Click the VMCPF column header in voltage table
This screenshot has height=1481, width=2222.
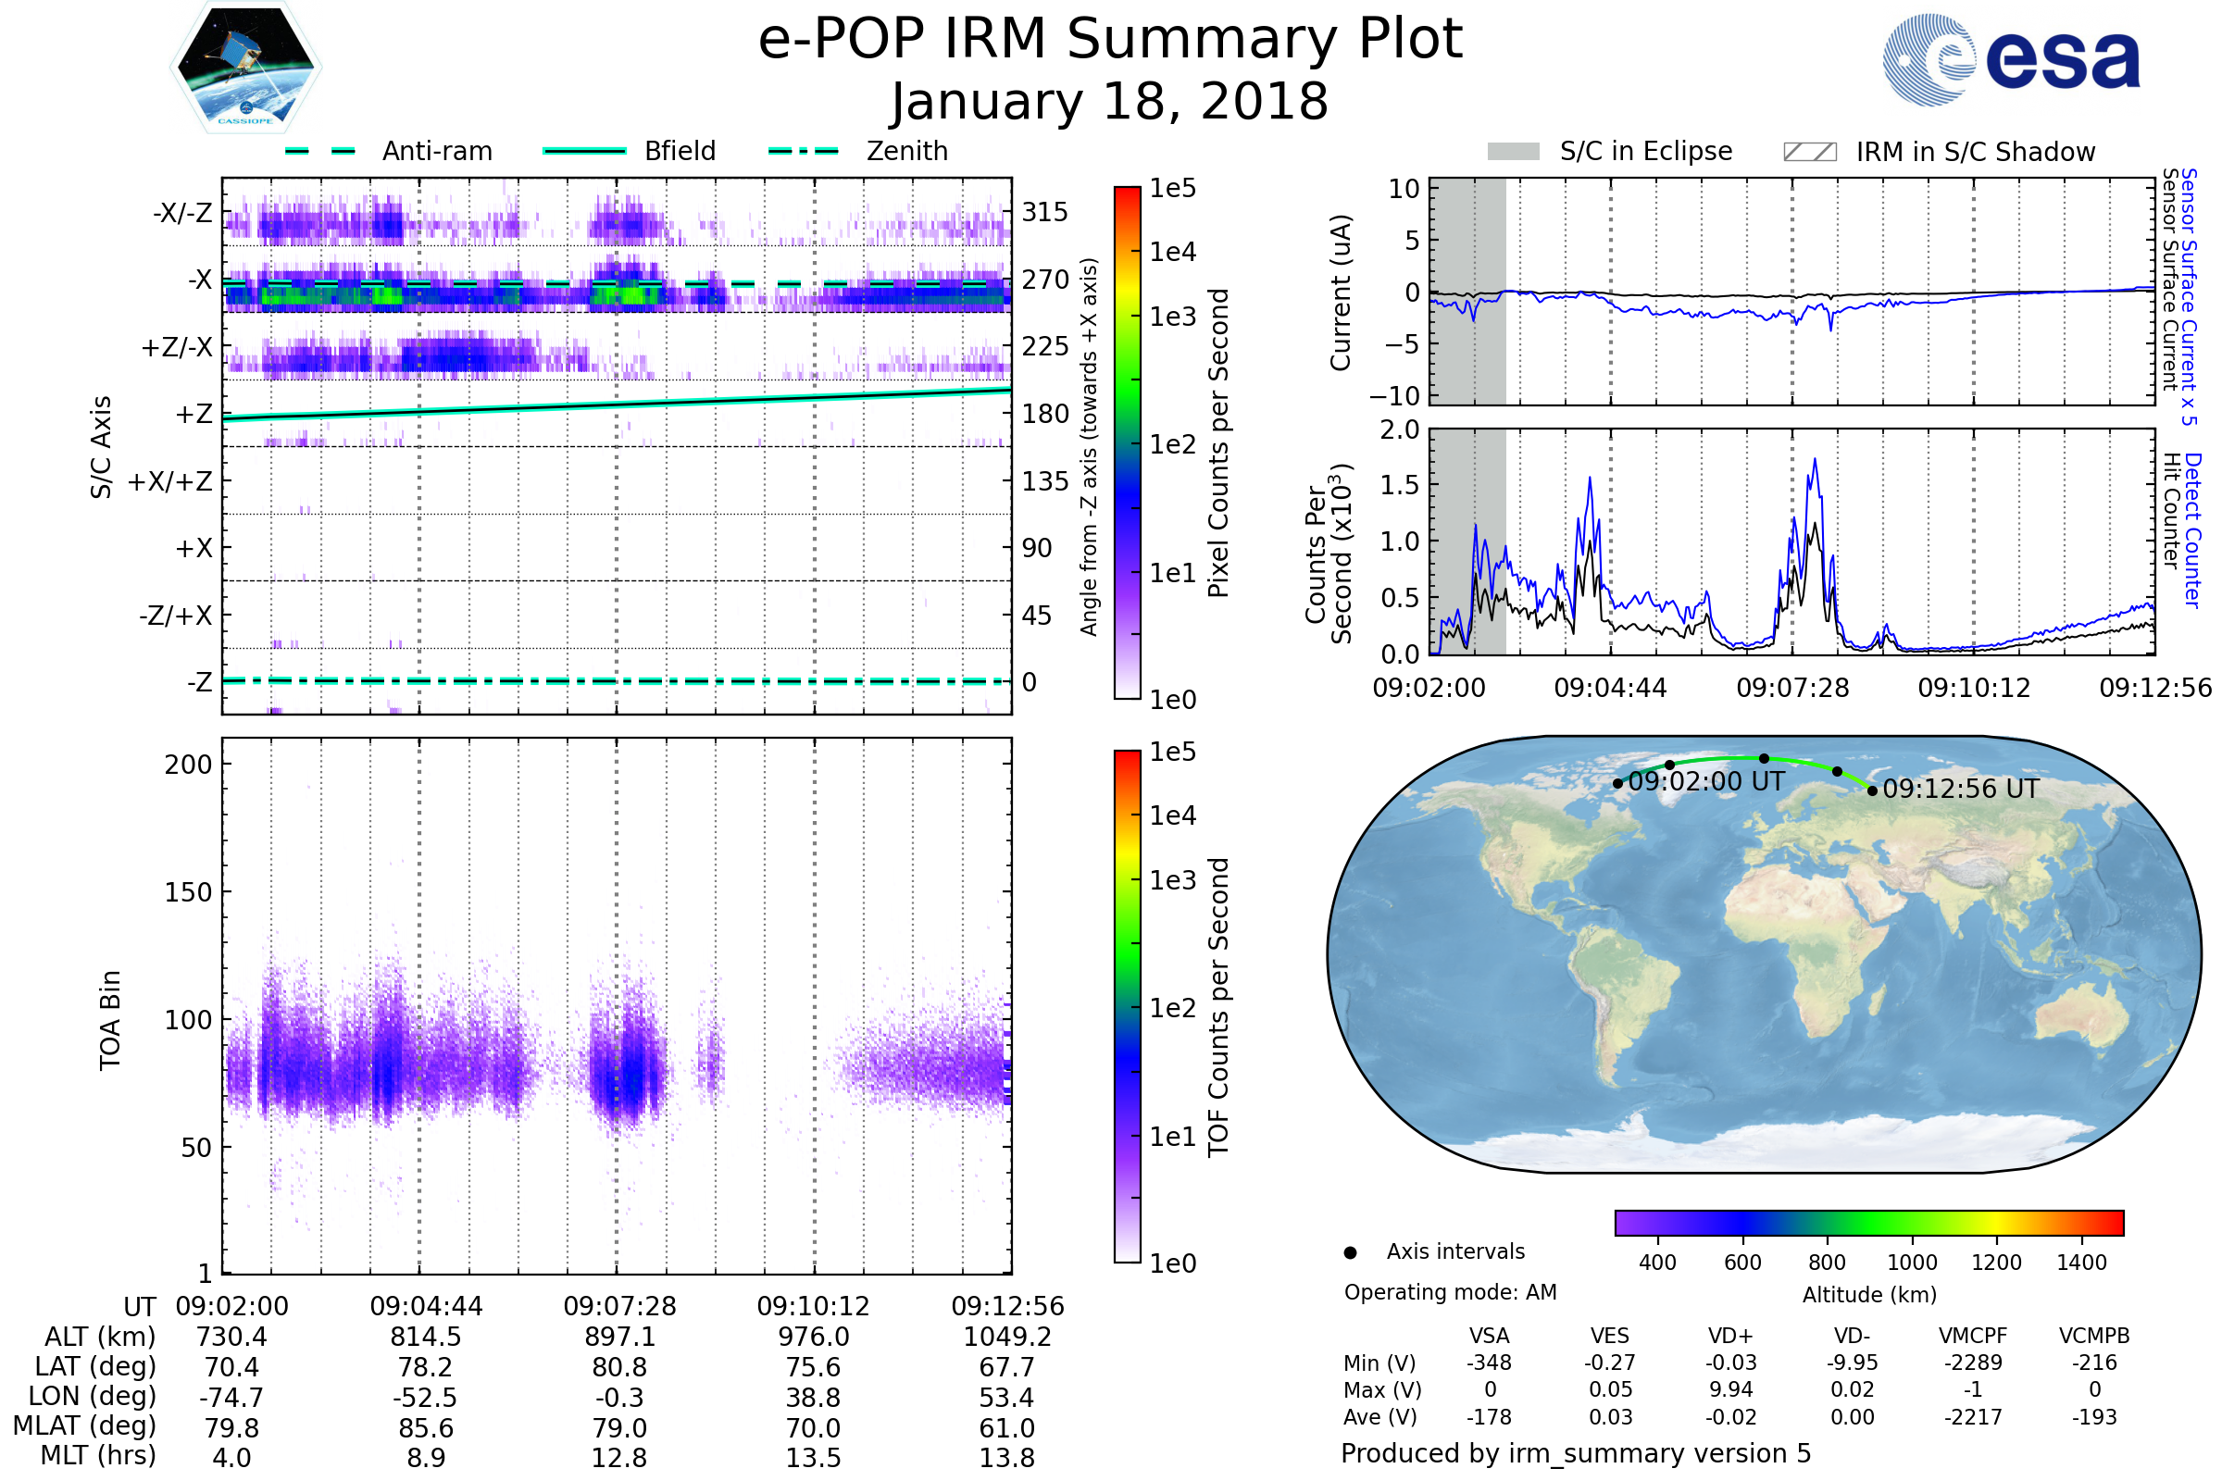click(x=1973, y=1336)
